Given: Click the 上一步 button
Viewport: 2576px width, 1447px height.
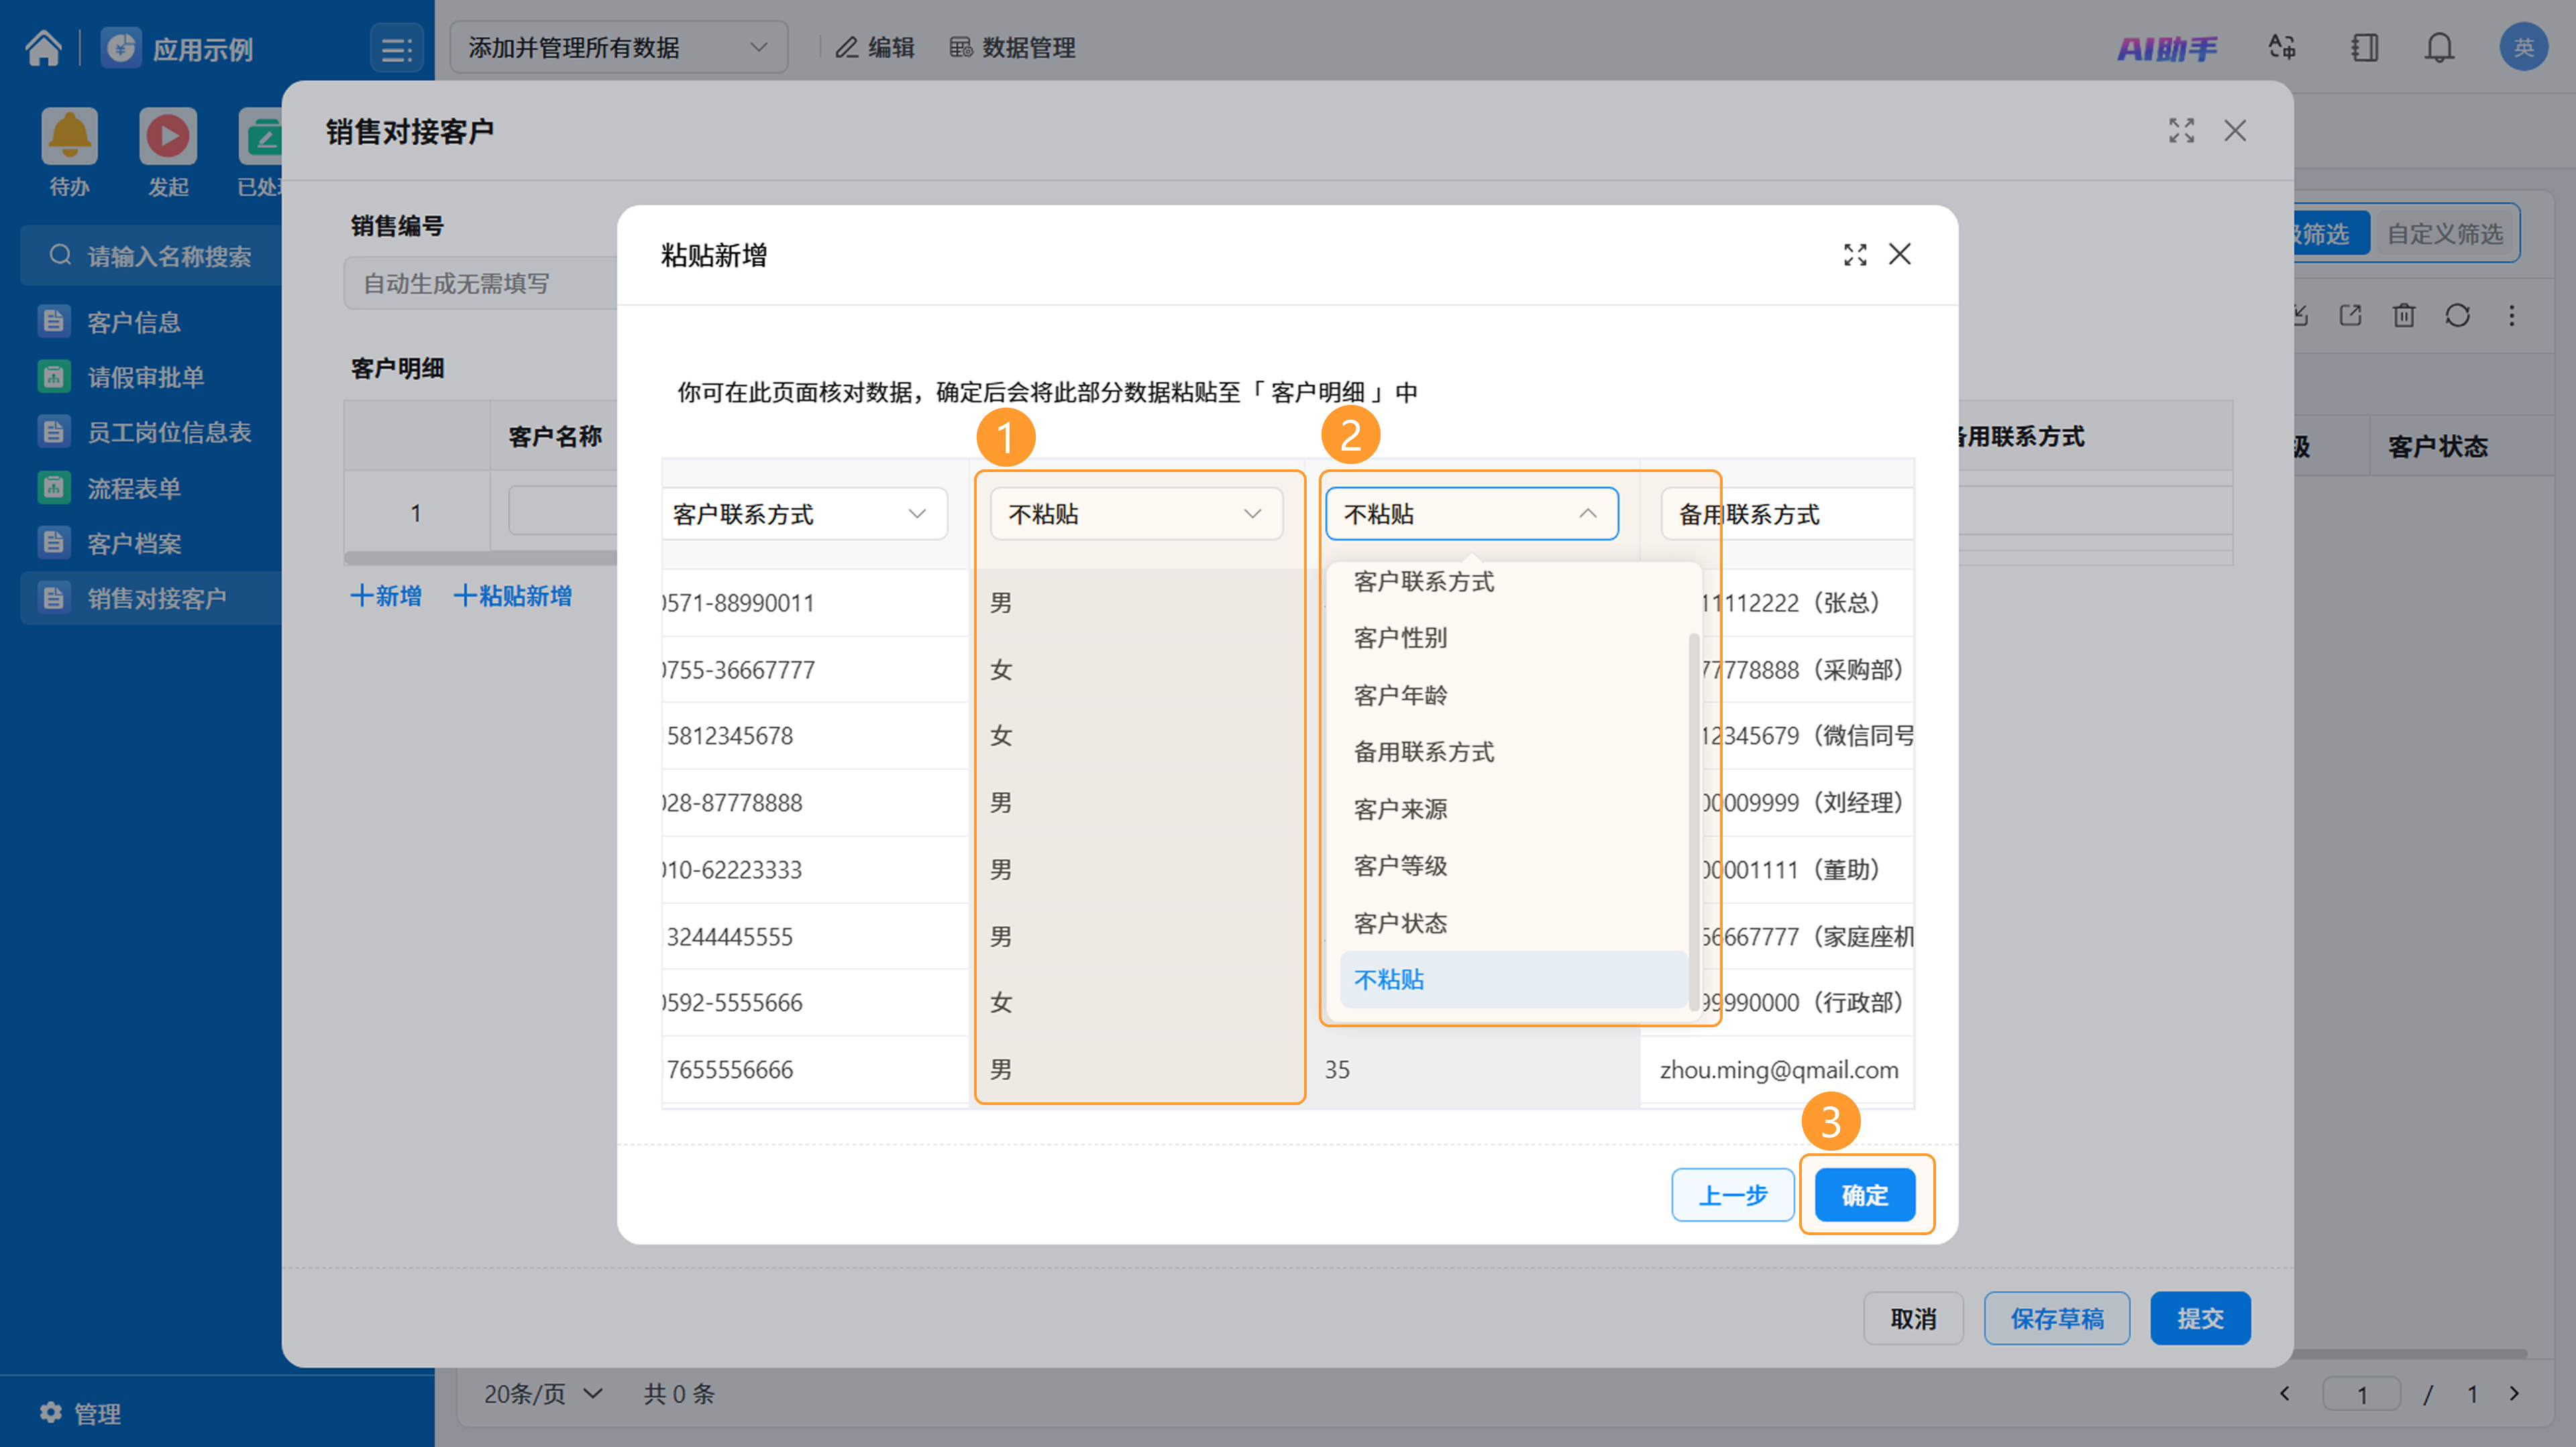Looking at the screenshot, I should 1733,1194.
